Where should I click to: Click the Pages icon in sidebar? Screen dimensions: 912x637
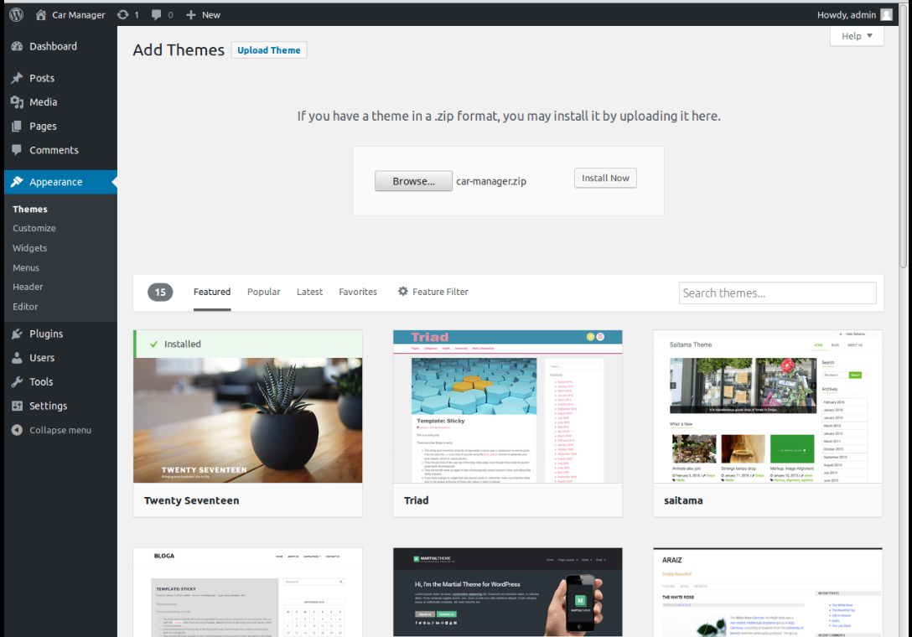(17, 127)
